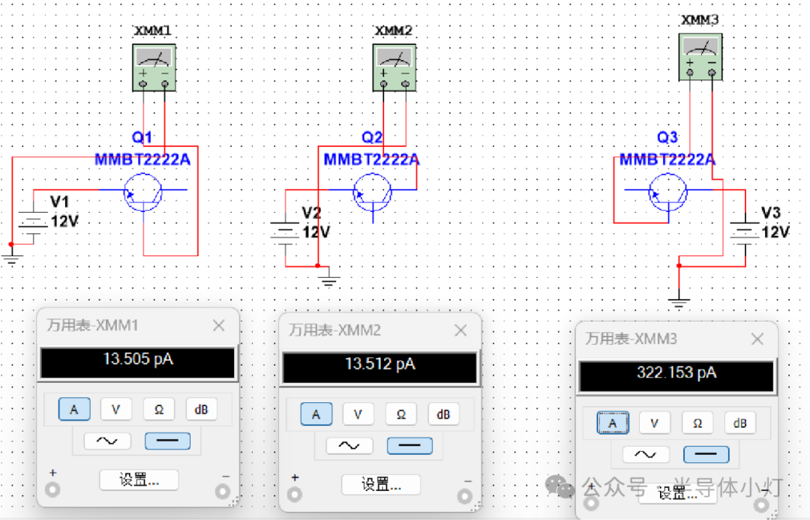The height and width of the screenshot is (520, 810).
Task: Click the 万用表-XMM3 window title
Action: point(631,339)
